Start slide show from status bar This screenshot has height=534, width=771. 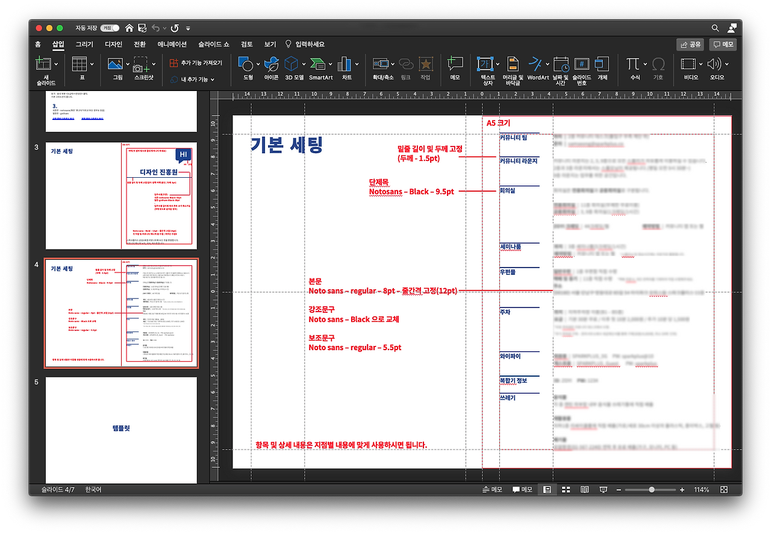pos(603,489)
